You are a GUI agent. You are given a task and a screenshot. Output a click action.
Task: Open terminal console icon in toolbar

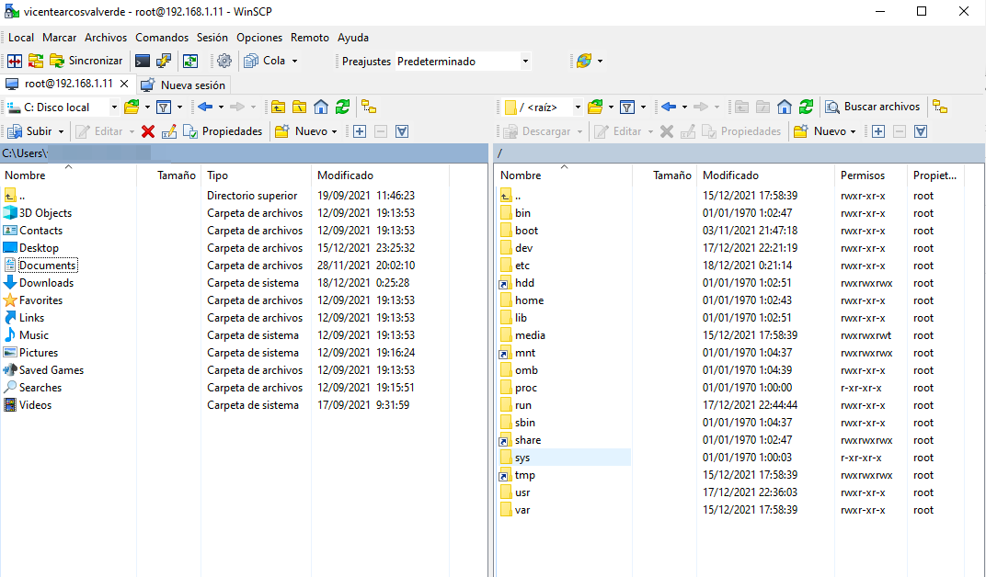142,61
